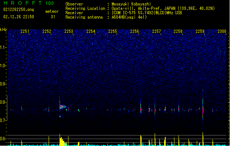Click the long-lasting meteor echo before 2253

pos(63,107)
